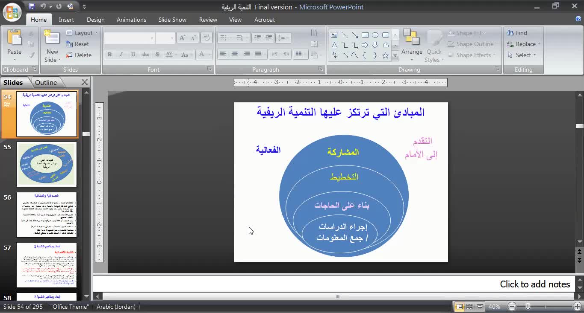
Task: Open the Office Button menu
Action: 12,12
